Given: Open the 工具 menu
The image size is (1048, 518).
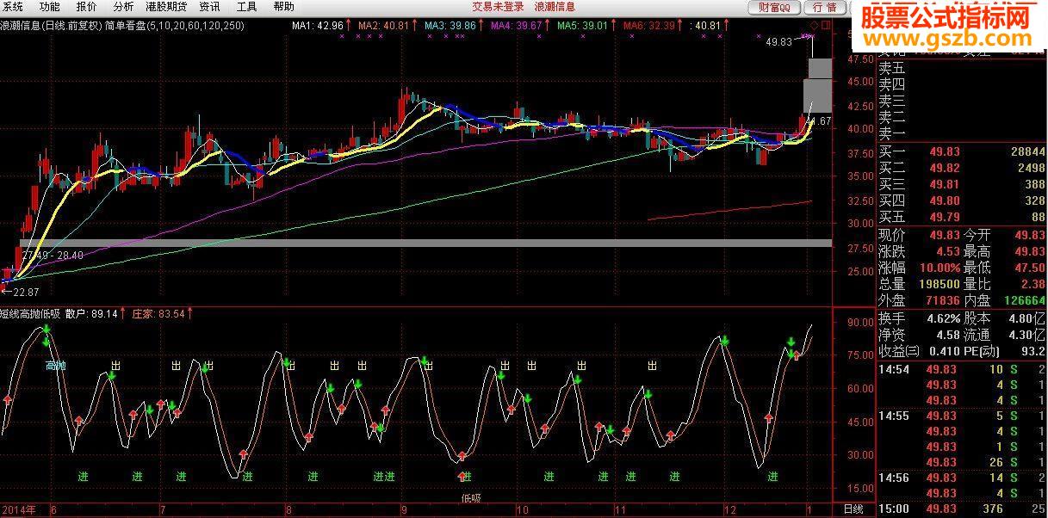Looking at the screenshot, I should (247, 6).
